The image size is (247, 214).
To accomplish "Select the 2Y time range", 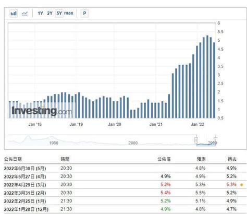I will point(50,13).
